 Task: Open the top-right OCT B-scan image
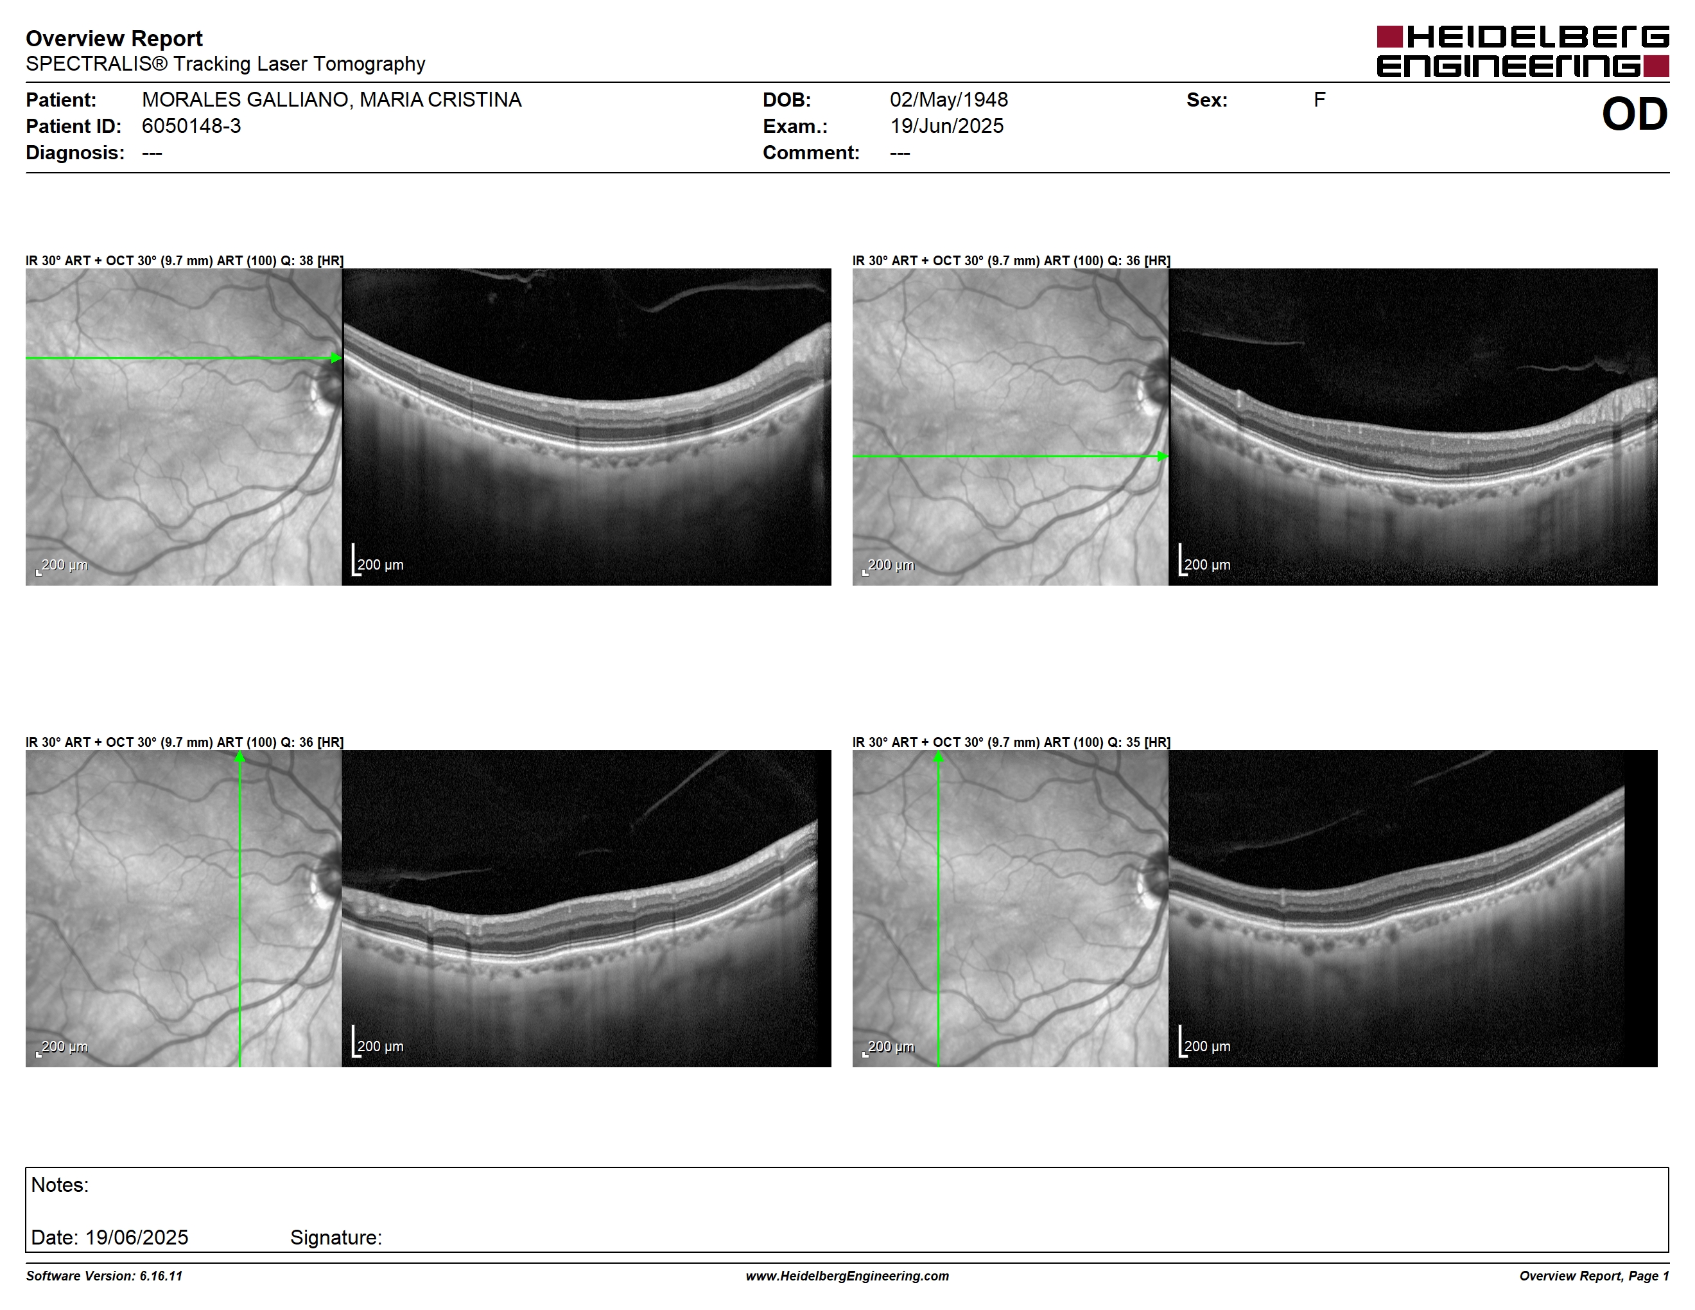(1413, 427)
